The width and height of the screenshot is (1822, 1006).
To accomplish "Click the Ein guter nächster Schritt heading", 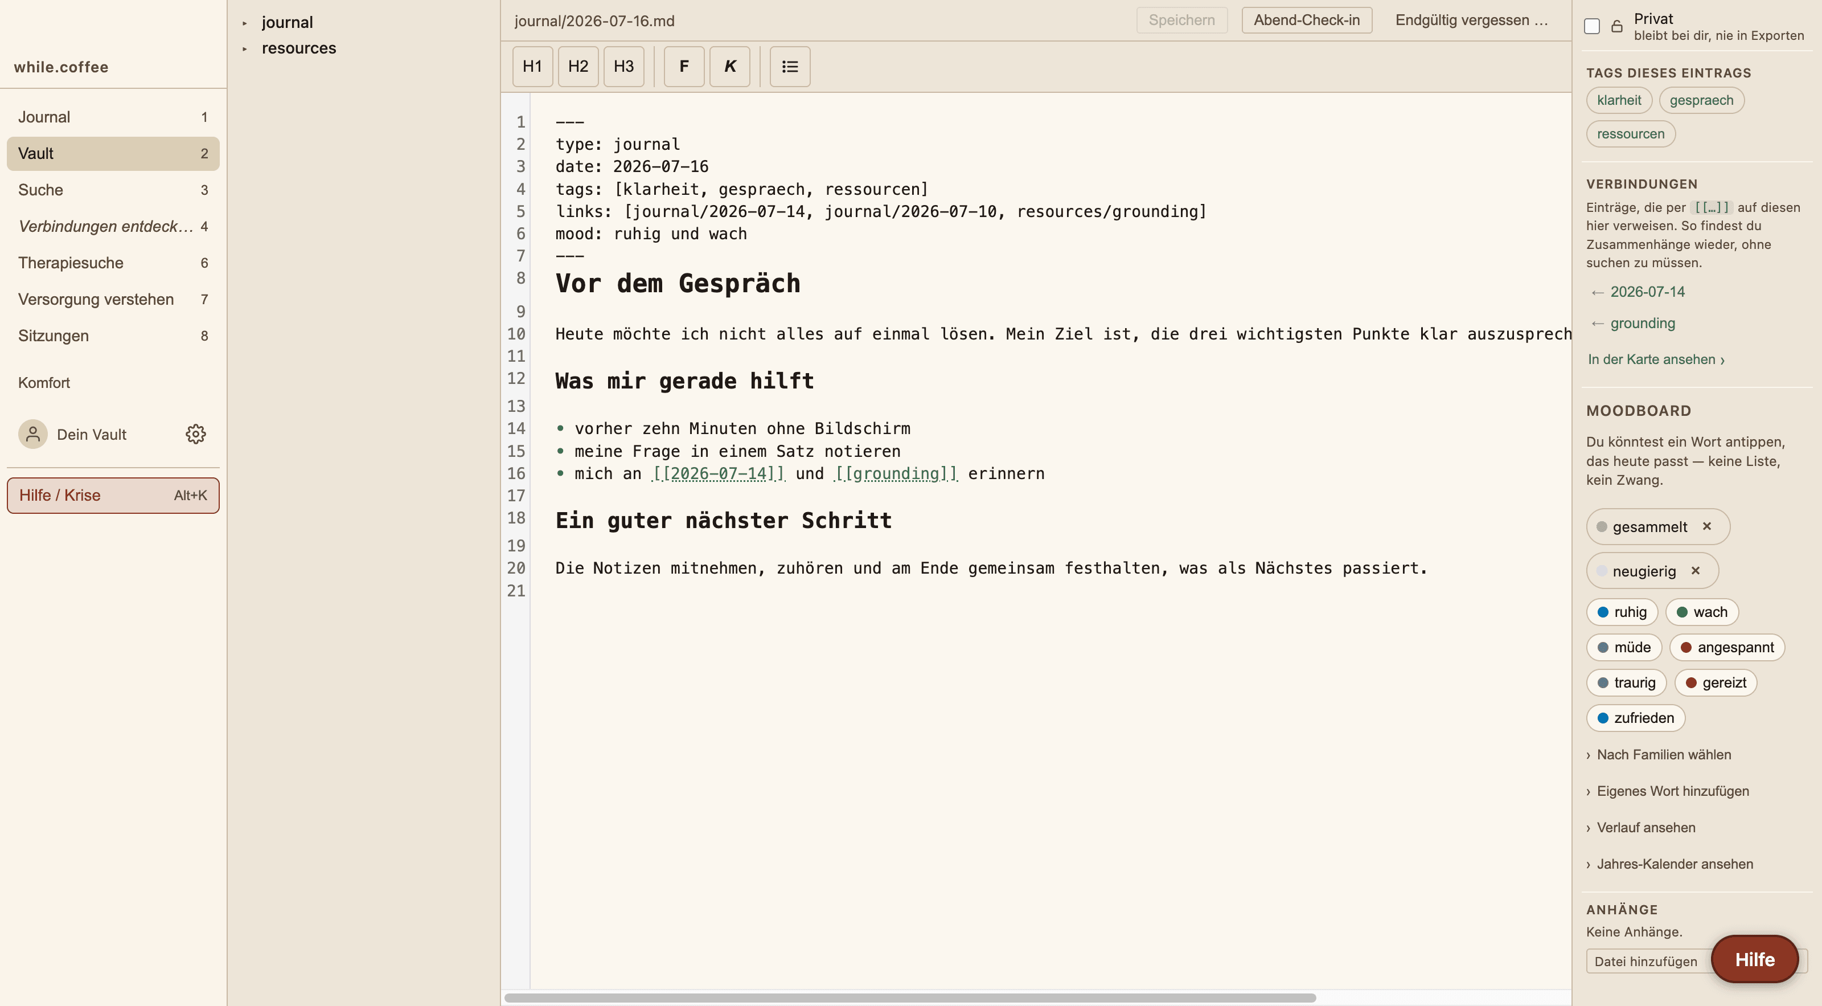I will pos(724,520).
